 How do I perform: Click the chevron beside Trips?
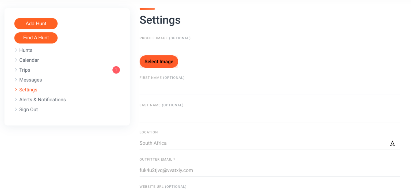coord(16,70)
